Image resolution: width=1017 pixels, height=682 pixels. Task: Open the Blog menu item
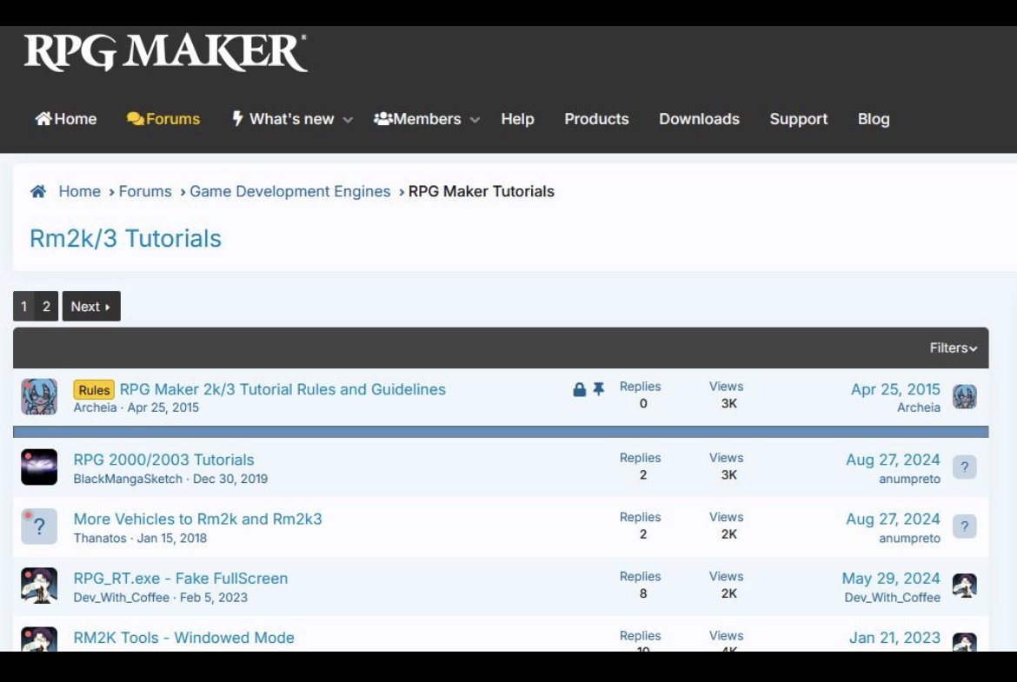point(874,119)
